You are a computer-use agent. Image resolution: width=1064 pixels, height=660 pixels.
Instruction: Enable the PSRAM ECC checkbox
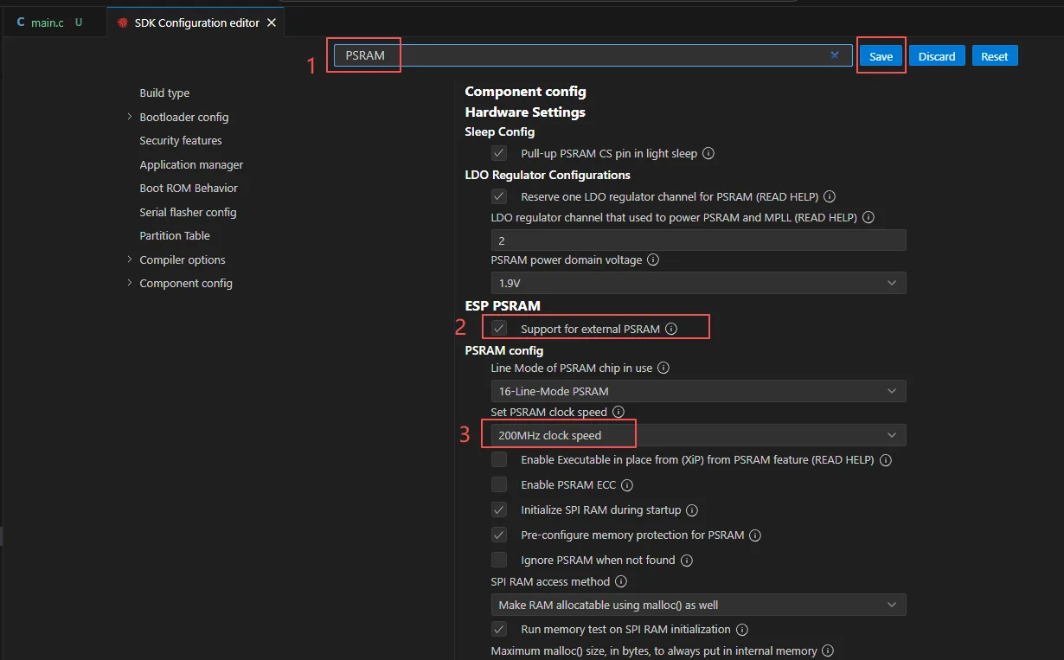coord(499,484)
